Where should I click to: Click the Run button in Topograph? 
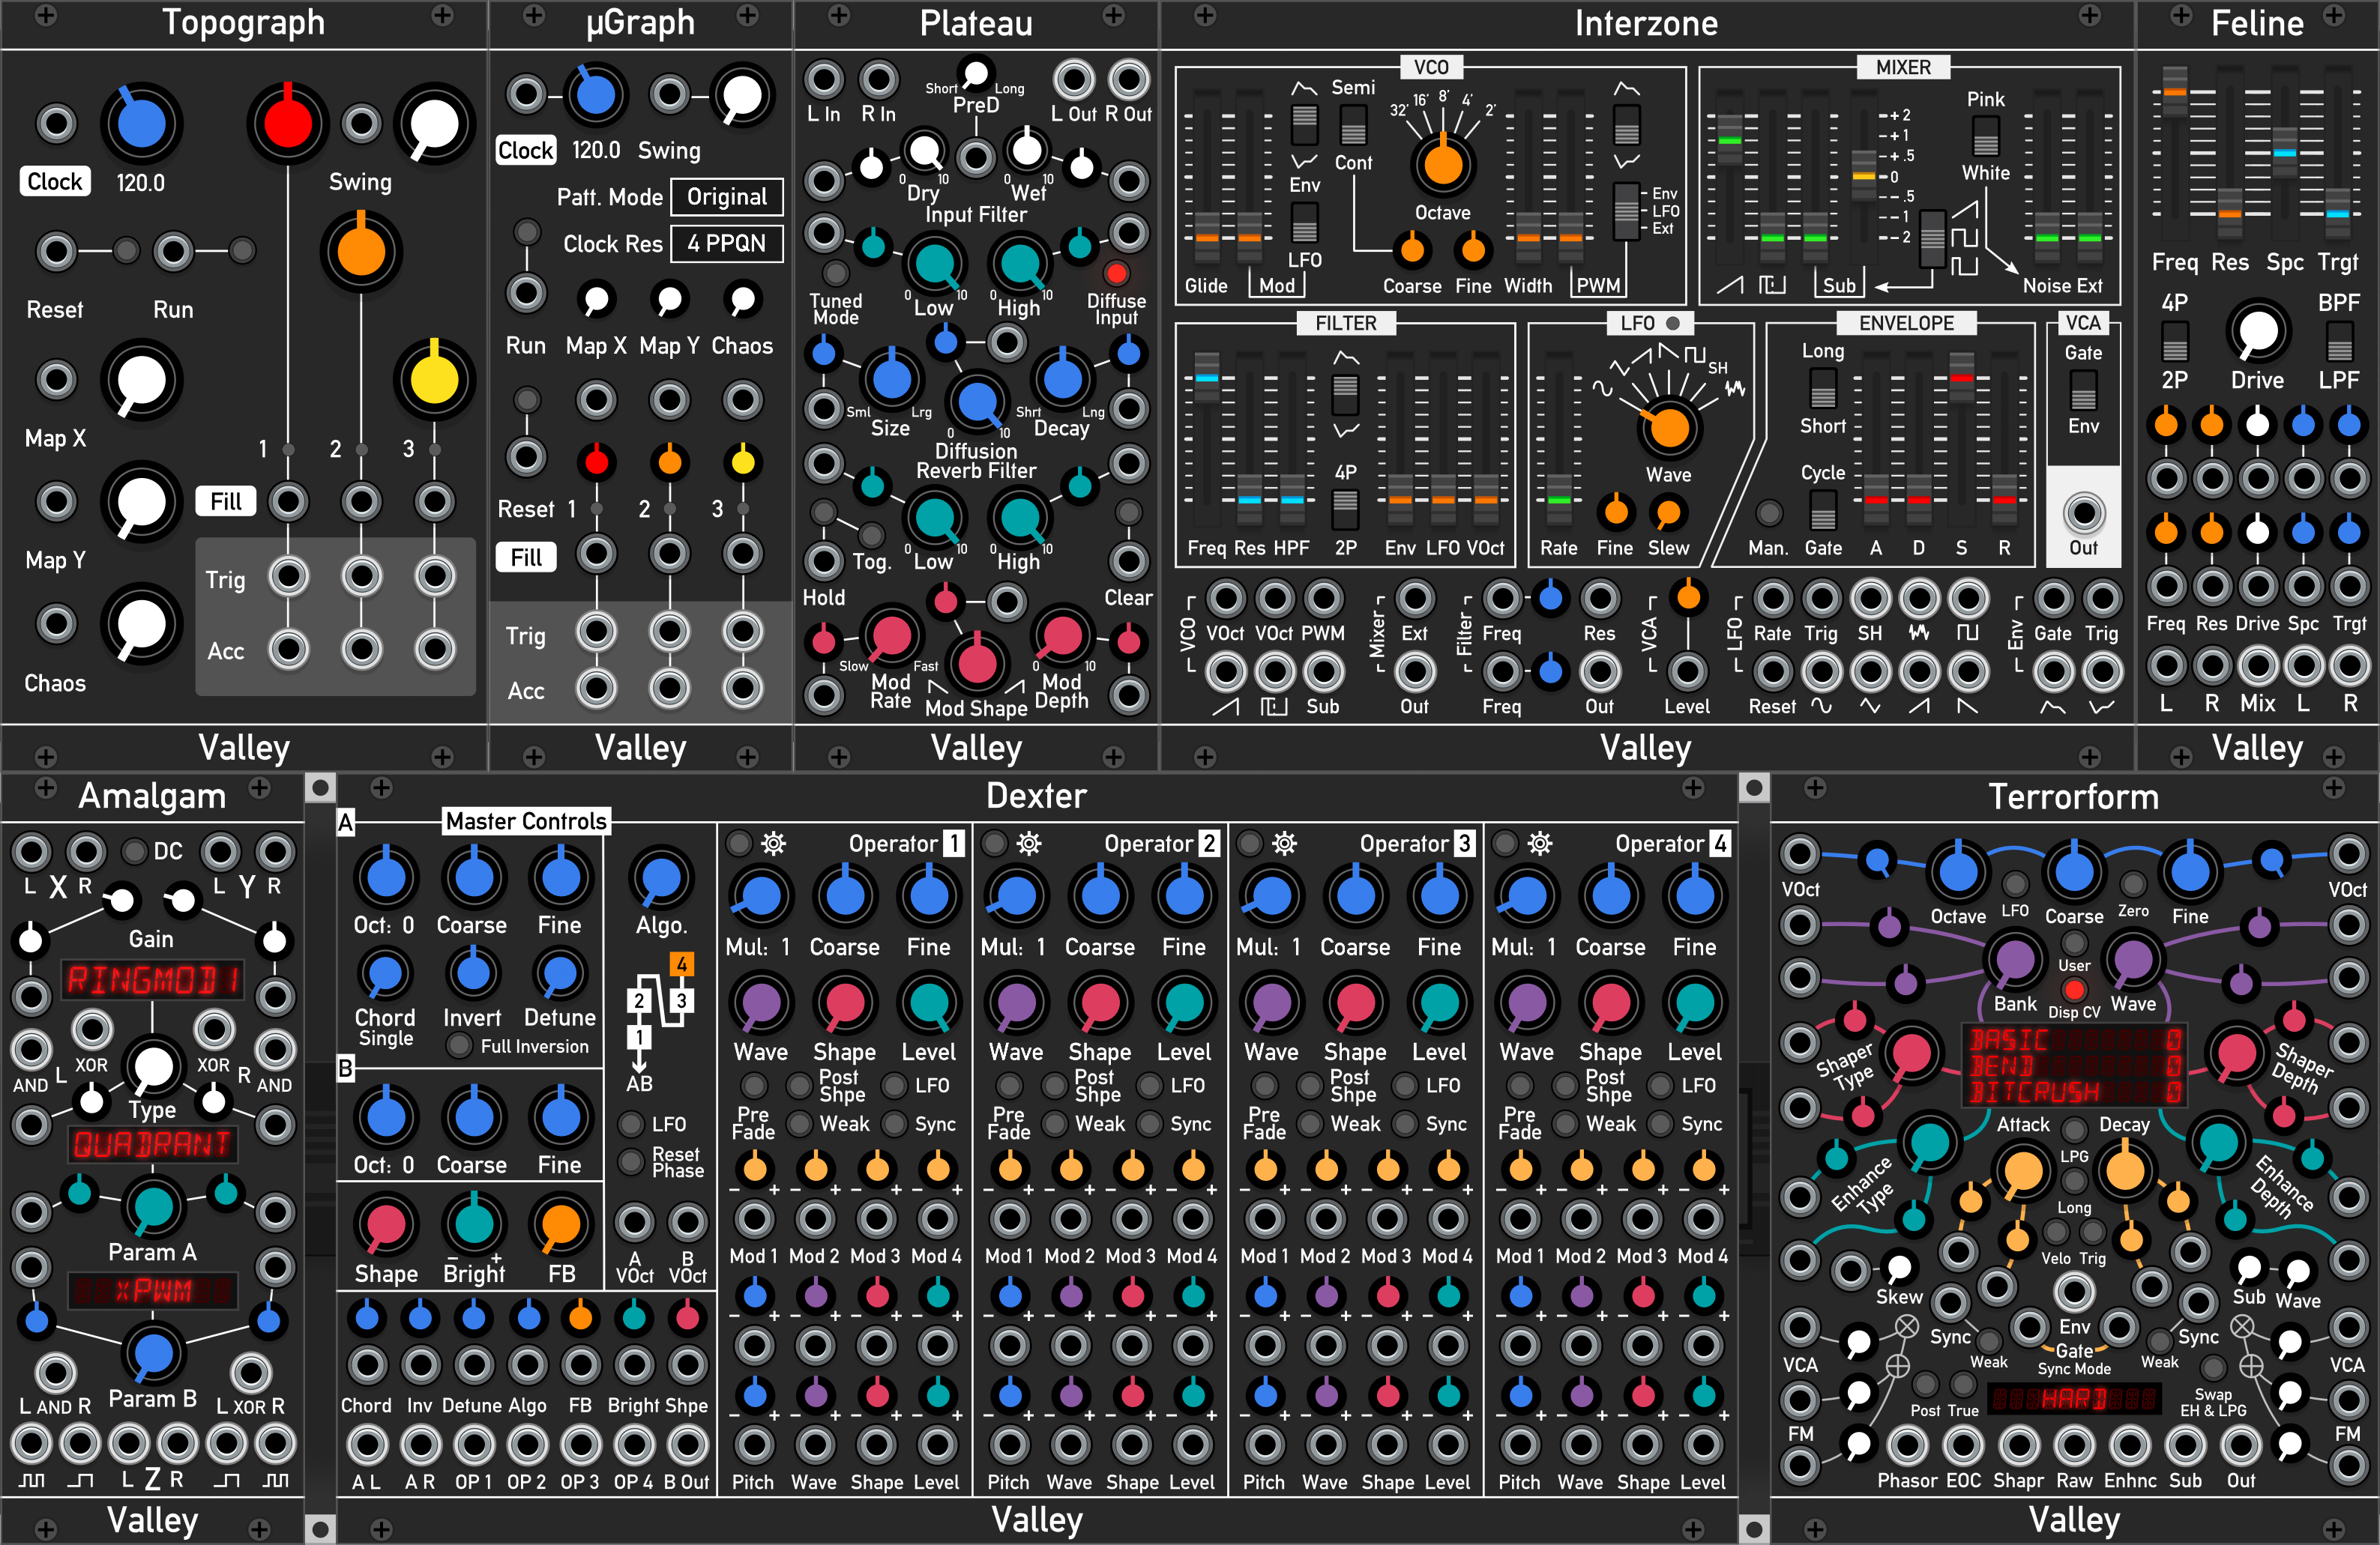[x=242, y=250]
